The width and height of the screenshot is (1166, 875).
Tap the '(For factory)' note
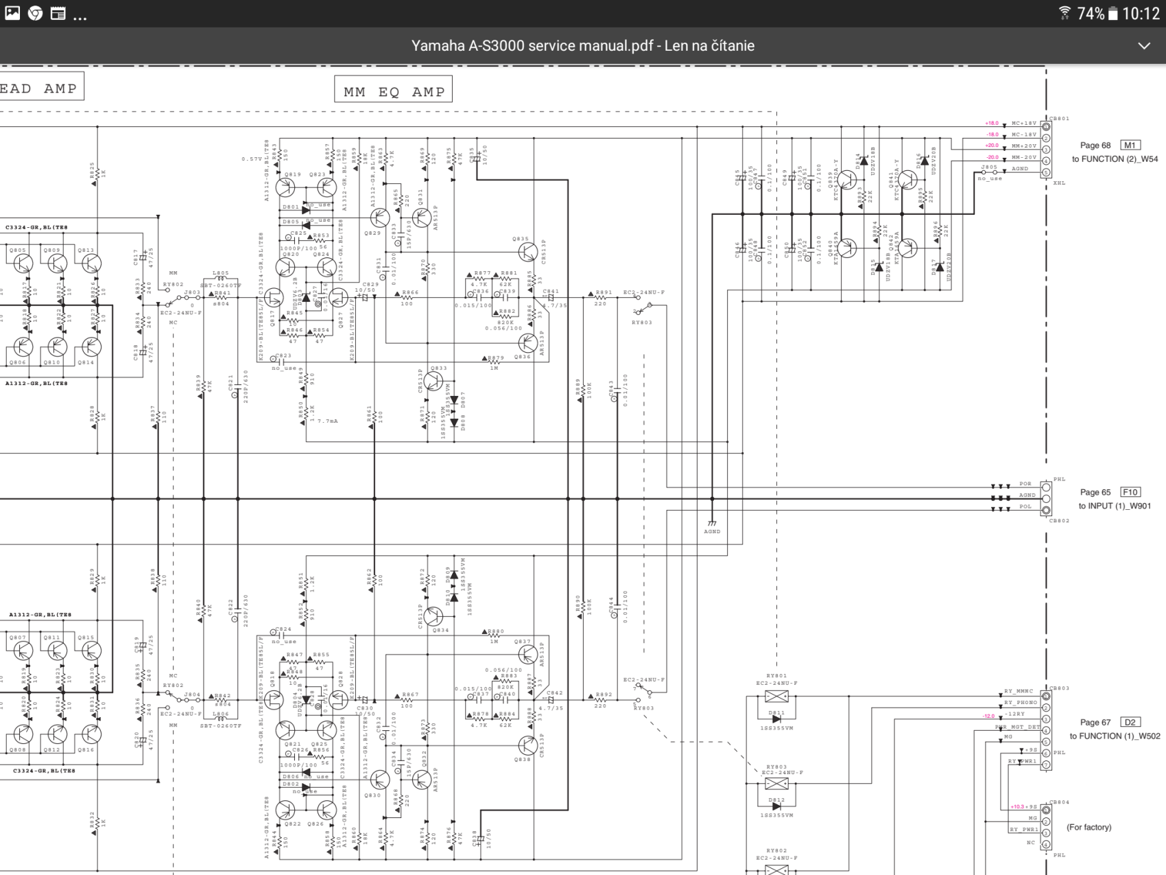[x=1088, y=827]
